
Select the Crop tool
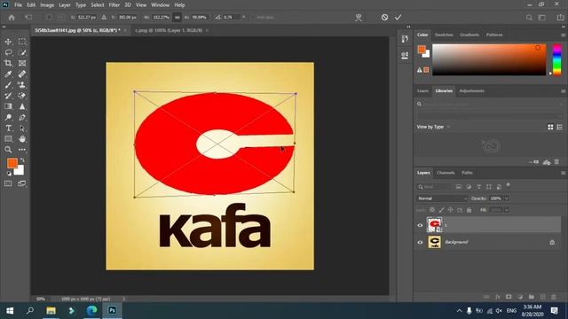(x=8, y=63)
